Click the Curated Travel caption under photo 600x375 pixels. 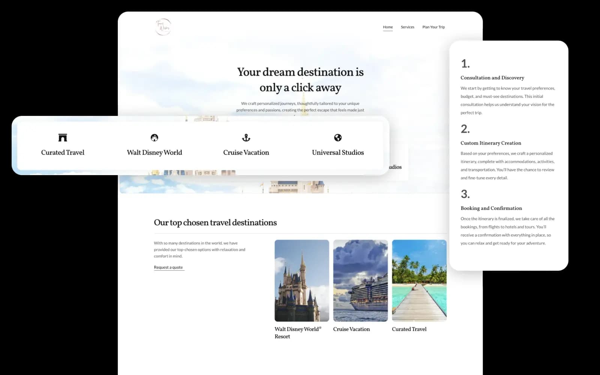pos(409,329)
